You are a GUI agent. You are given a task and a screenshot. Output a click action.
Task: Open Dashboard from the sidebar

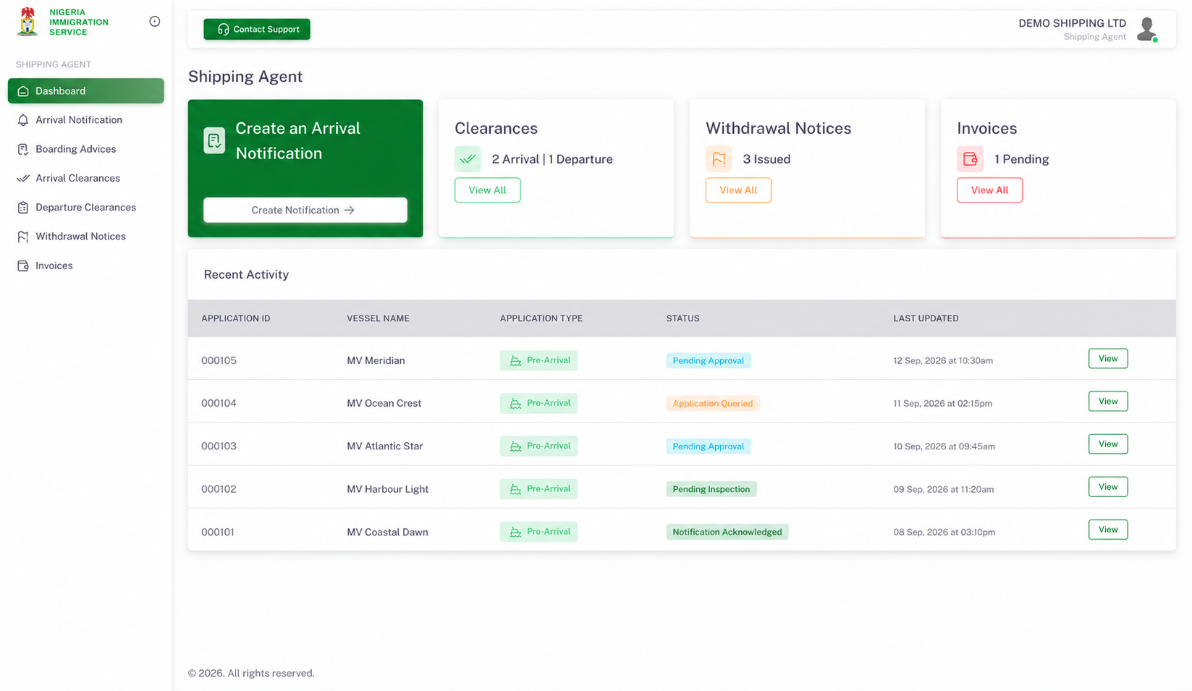86,91
